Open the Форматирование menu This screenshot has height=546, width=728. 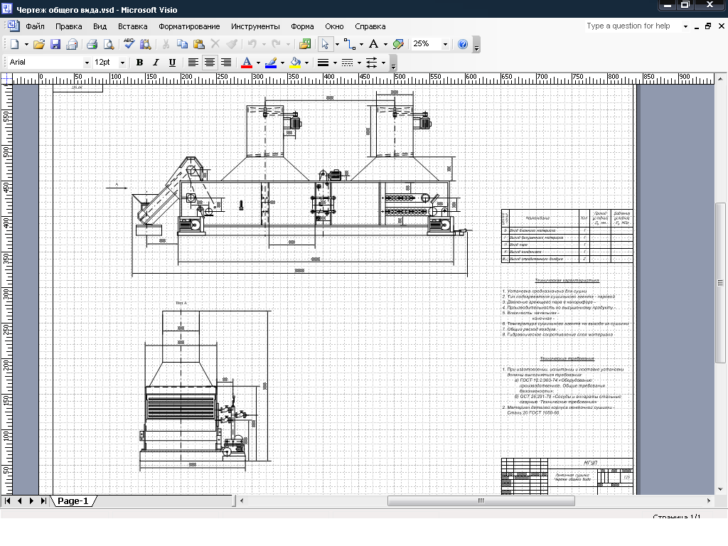[189, 26]
